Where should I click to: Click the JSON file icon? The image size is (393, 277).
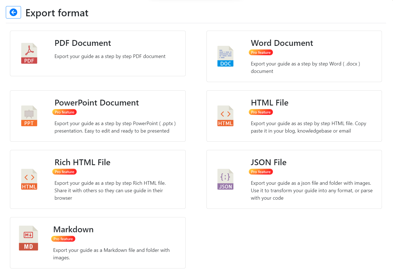(x=225, y=179)
